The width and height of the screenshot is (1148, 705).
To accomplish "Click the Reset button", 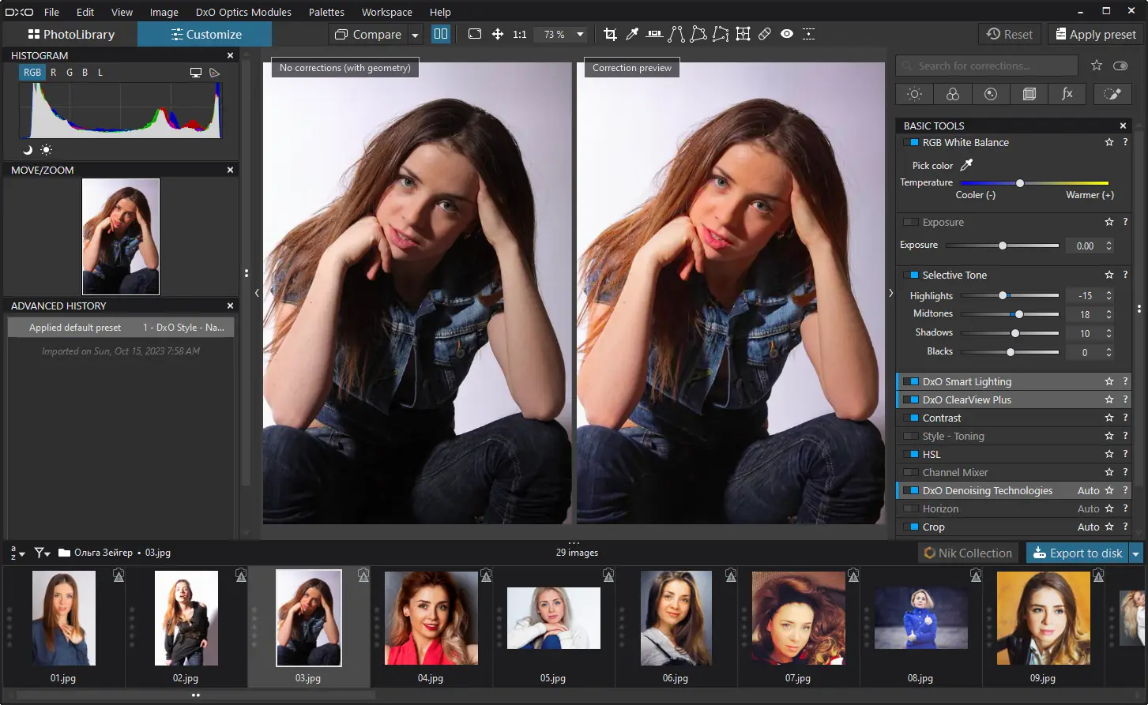I will 1010,34.
